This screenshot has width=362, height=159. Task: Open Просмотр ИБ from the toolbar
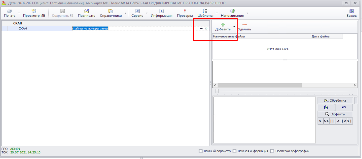pyautogui.click(x=34, y=11)
